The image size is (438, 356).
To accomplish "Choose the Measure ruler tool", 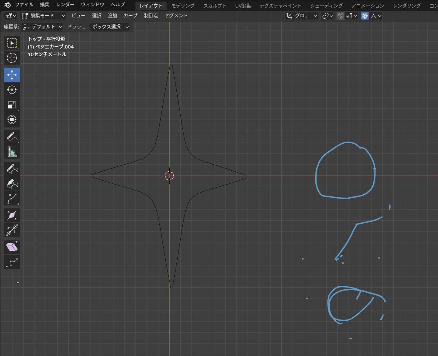I will pyautogui.click(x=12, y=151).
